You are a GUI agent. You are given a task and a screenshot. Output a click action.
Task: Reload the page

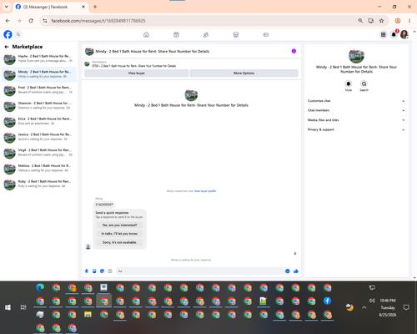(31, 21)
